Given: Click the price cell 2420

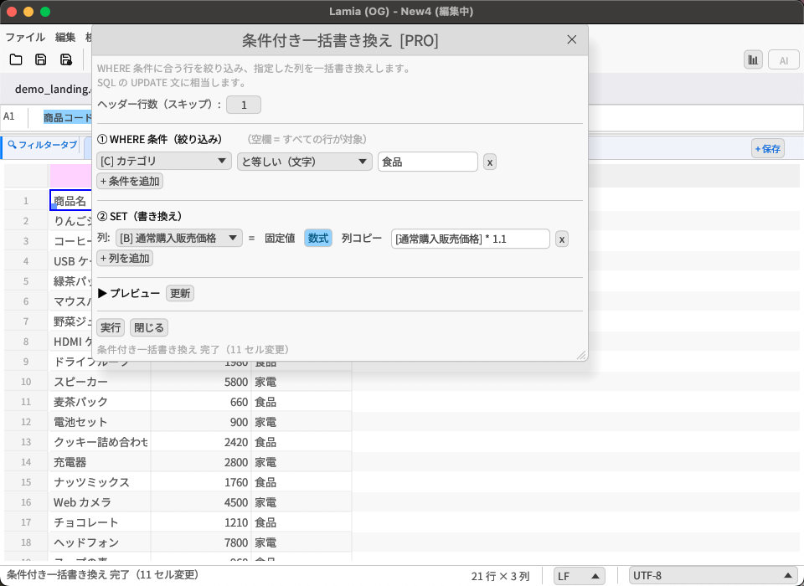Looking at the screenshot, I should click(x=201, y=442).
